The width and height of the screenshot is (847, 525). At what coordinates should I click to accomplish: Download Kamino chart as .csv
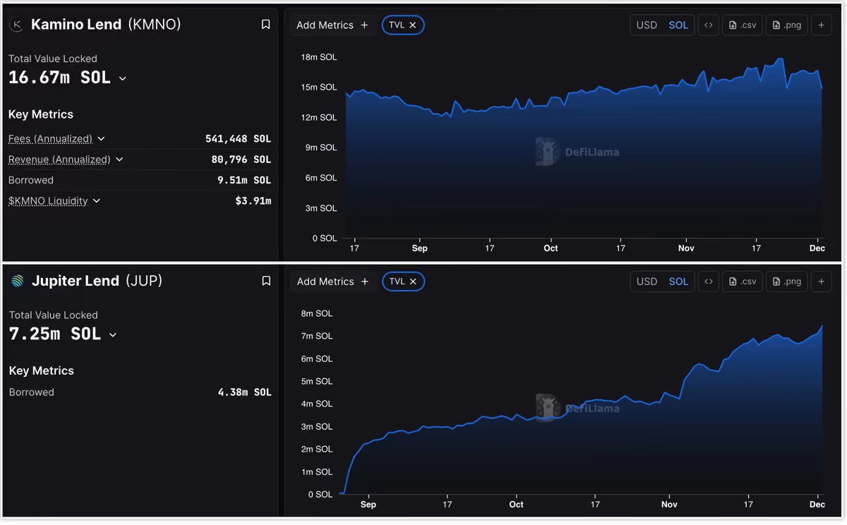(743, 25)
